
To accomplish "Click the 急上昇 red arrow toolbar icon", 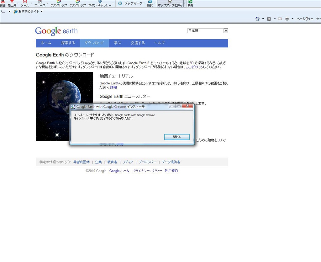I will 12,2.
